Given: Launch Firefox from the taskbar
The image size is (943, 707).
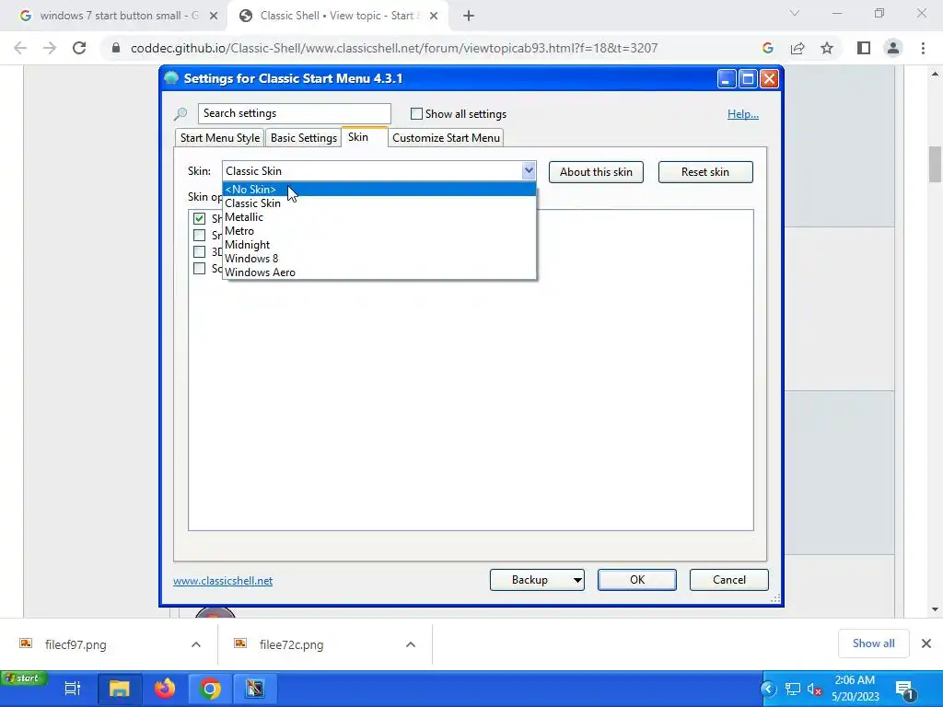Looking at the screenshot, I should click(x=164, y=689).
